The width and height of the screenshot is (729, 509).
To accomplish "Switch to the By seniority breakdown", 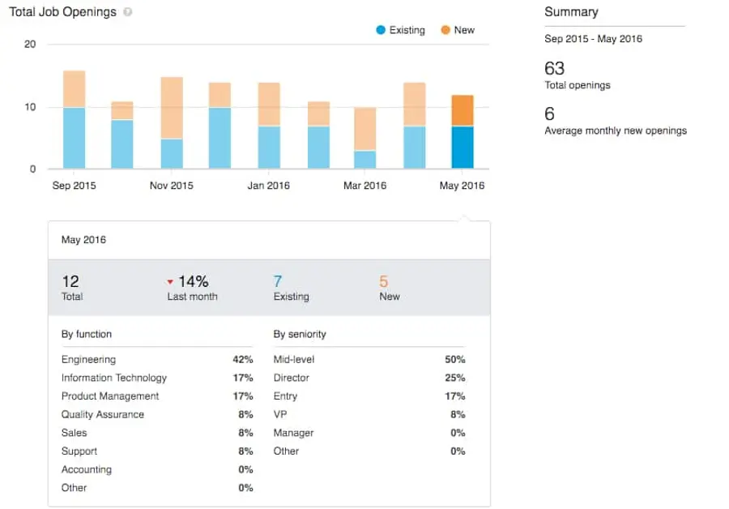I will [x=300, y=334].
